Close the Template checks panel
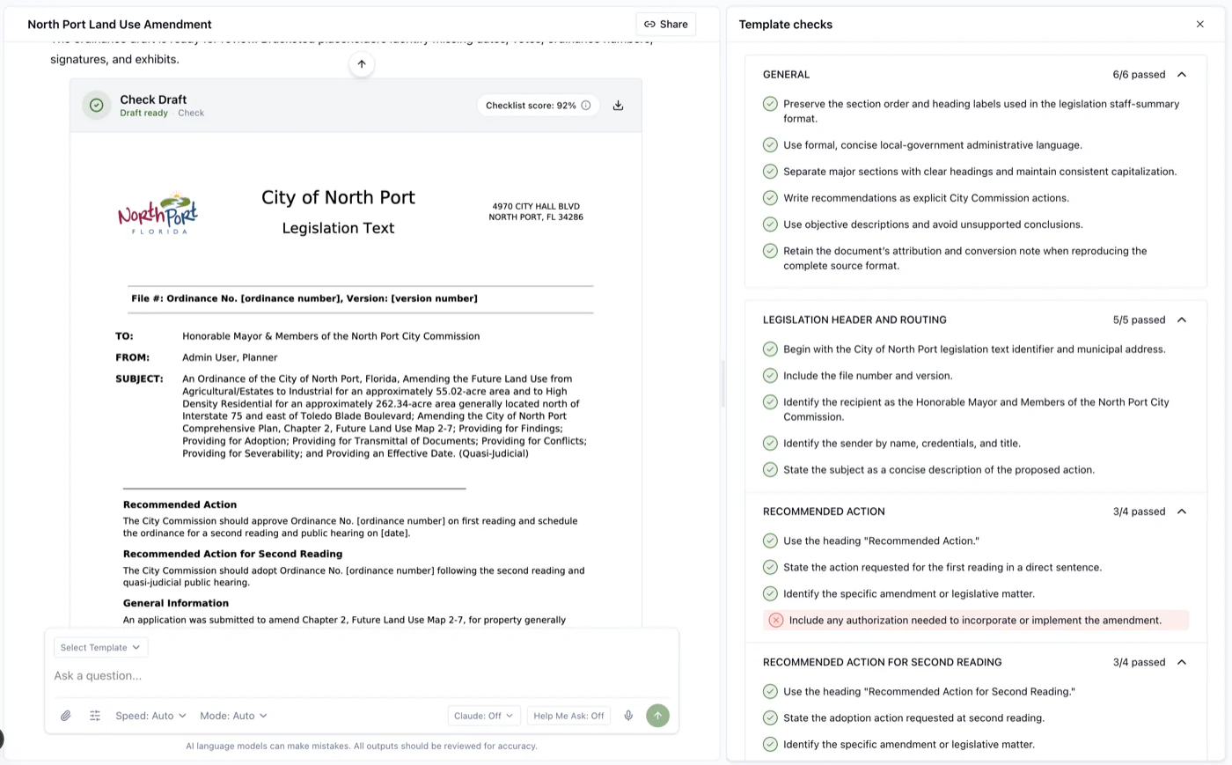The width and height of the screenshot is (1232, 765). [x=1199, y=24]
